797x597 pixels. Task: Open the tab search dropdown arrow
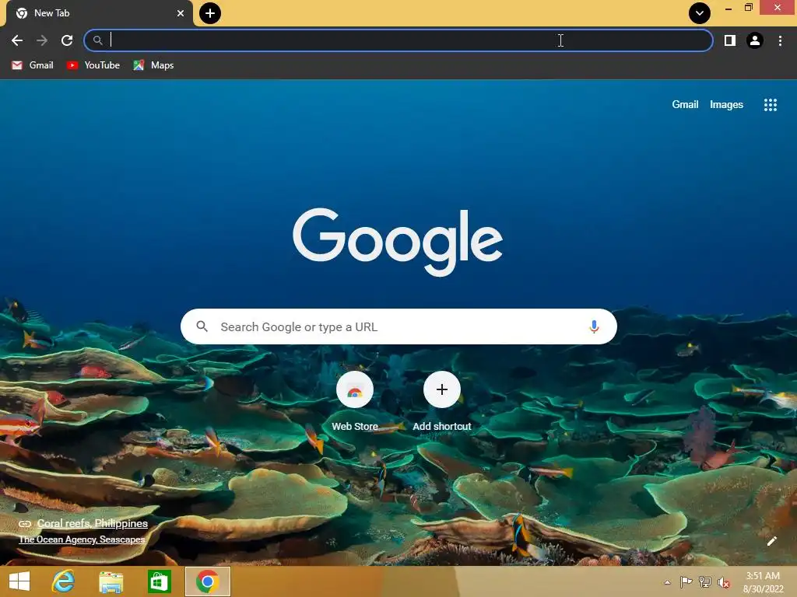tap(700, 13)
